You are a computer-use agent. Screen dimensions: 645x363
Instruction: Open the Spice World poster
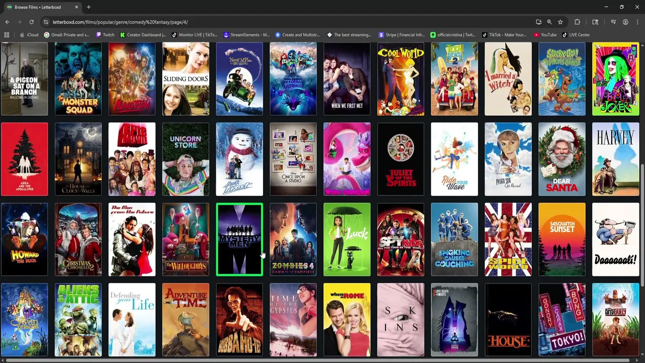(508, 239)
